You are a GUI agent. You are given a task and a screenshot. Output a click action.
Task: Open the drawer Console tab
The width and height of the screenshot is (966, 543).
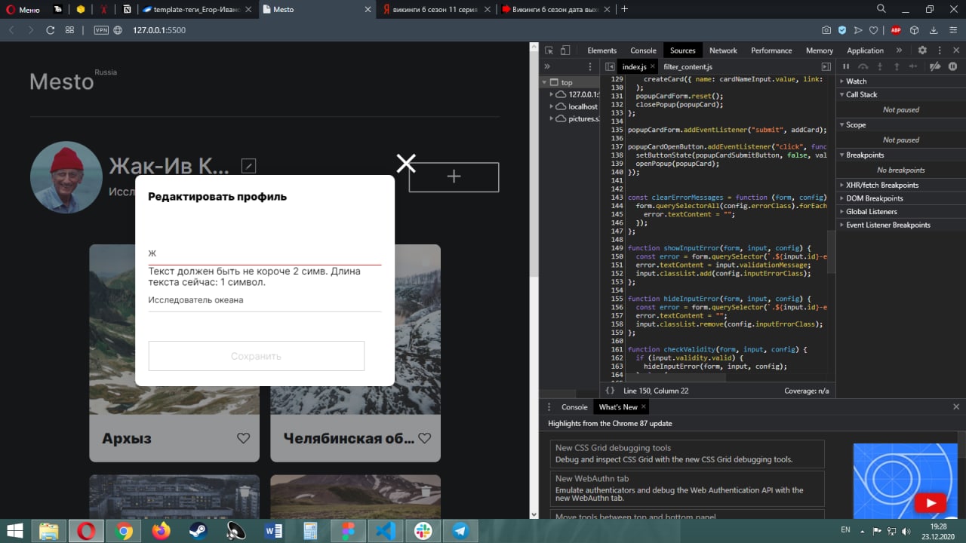point(574,406)
